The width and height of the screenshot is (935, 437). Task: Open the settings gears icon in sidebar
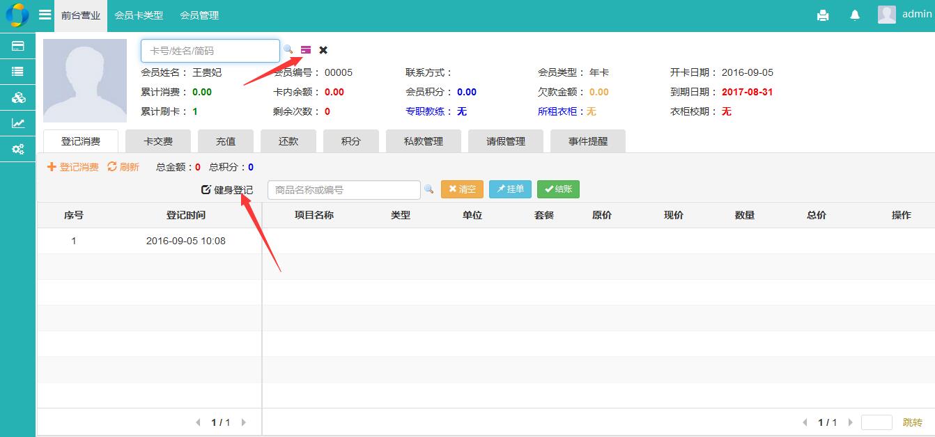coord(18,149)
